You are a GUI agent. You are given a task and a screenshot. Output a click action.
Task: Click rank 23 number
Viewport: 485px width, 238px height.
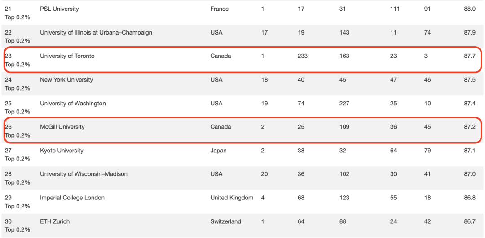point(8,56)
